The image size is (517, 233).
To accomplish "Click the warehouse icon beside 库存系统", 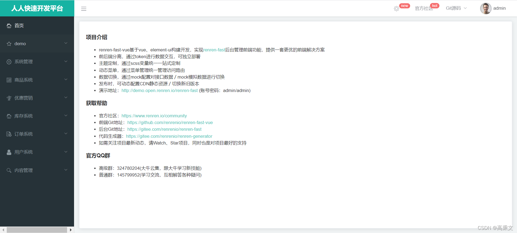I will pyautogui.click(x=9, y=116).
